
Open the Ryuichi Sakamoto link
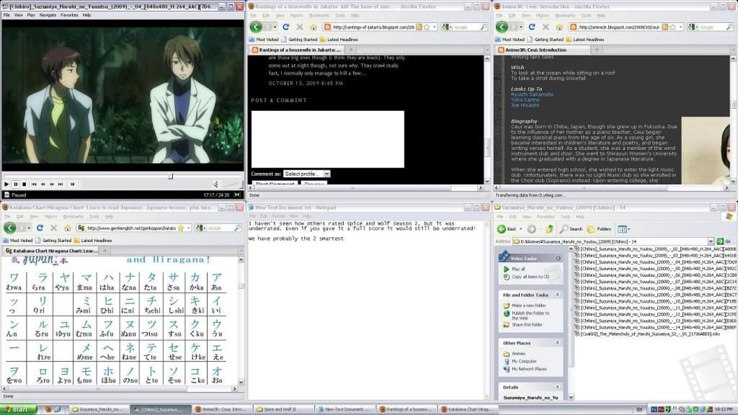click(532, 94)
